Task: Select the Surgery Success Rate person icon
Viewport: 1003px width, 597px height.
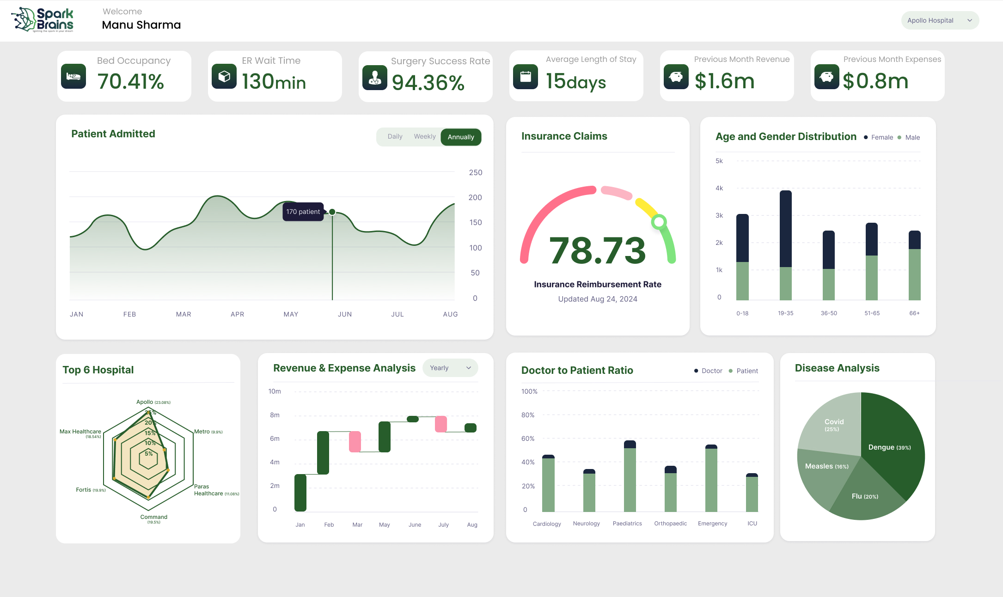Action: pyautogui.click(x=375, y=78)
